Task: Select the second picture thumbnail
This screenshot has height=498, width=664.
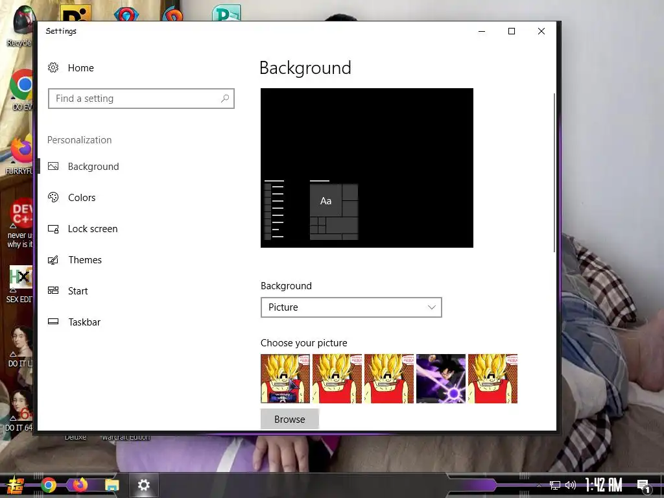Action: (x=337, y=379)
